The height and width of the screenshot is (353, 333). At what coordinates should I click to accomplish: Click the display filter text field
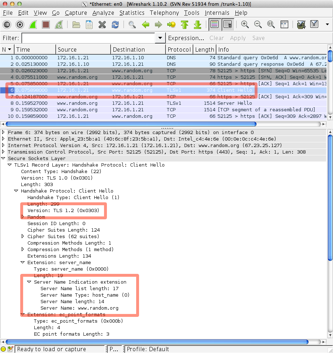point(88,38)
